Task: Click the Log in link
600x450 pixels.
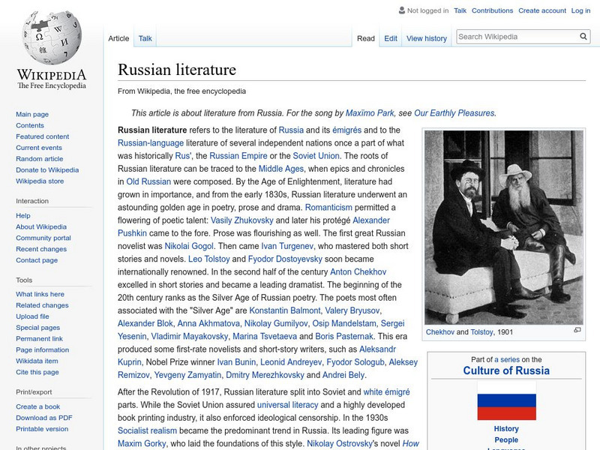Action: point(580,10)
